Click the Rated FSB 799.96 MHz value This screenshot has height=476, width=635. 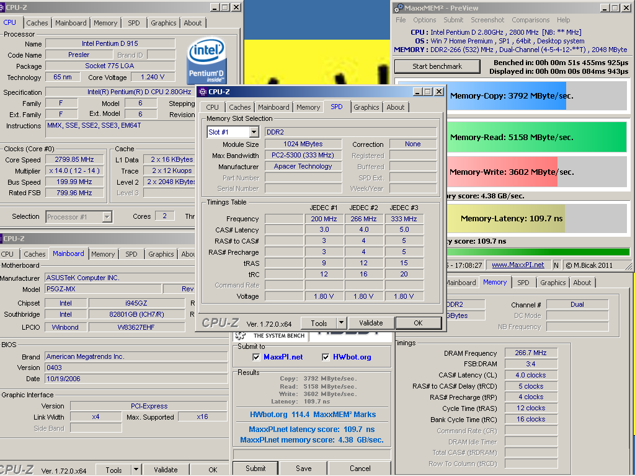coord(74,193)
